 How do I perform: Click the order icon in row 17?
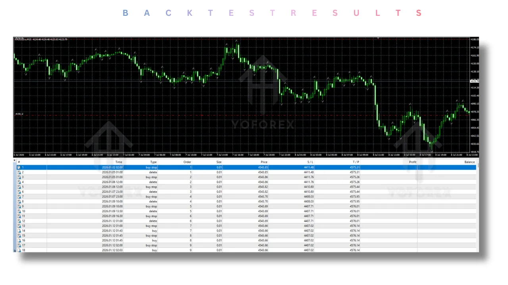pyautogui.click(x=19, y=245)
